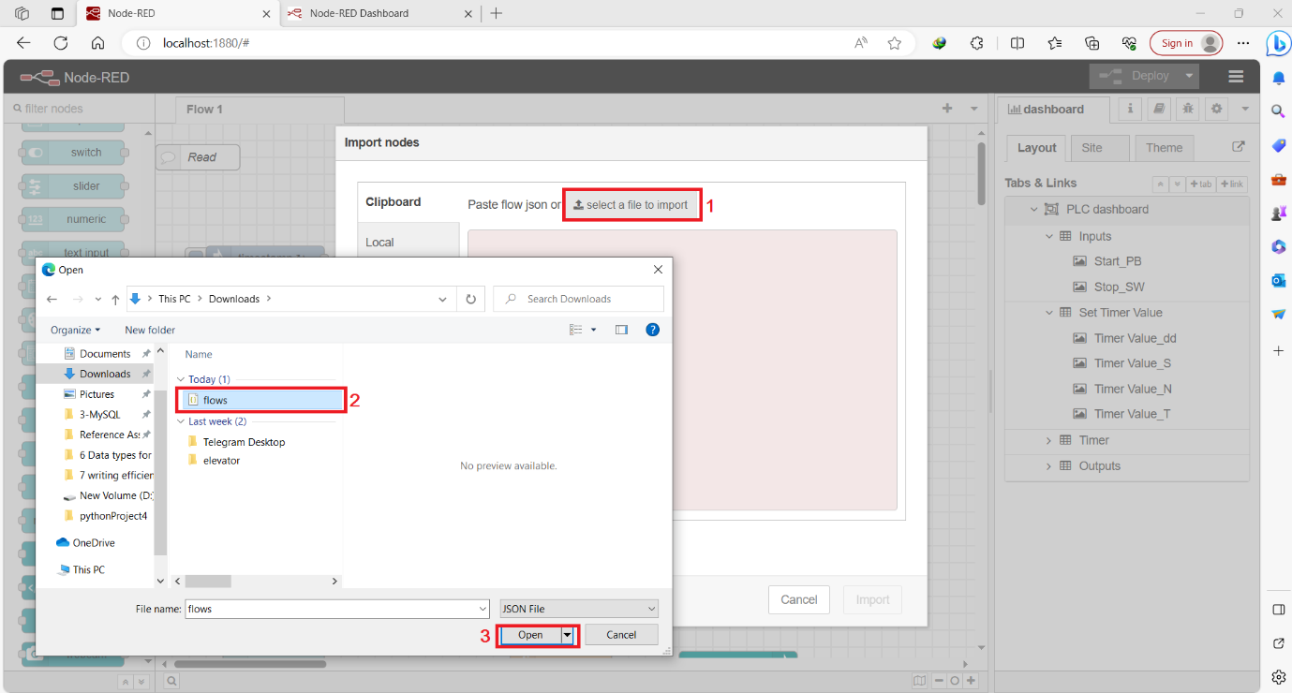Open the Flow 1 tab
The image size is (1292, 693).
pyautogui.click(x=260, y=110)
